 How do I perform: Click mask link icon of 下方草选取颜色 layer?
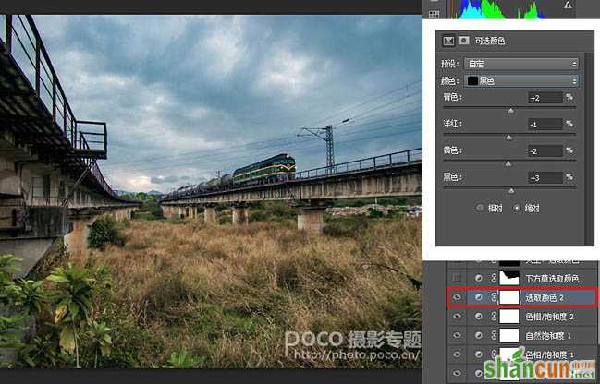494,278
